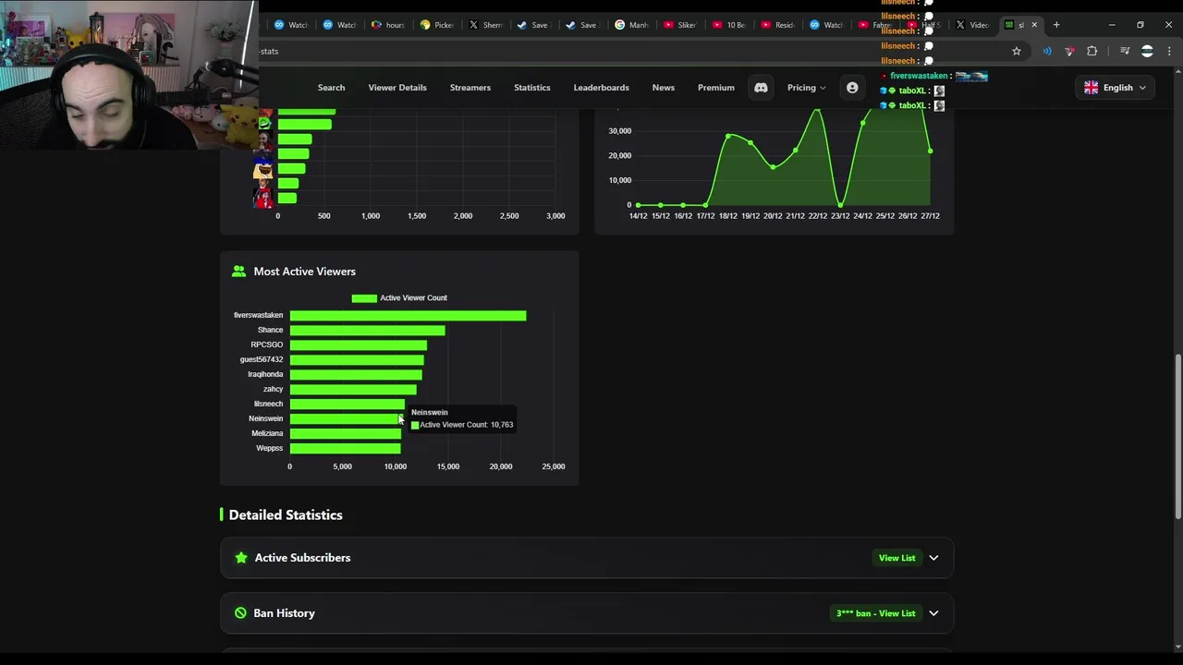Open Chrome's three-dot menu
Viewport: 1183px width, 665px height.
coord(1169,51)
